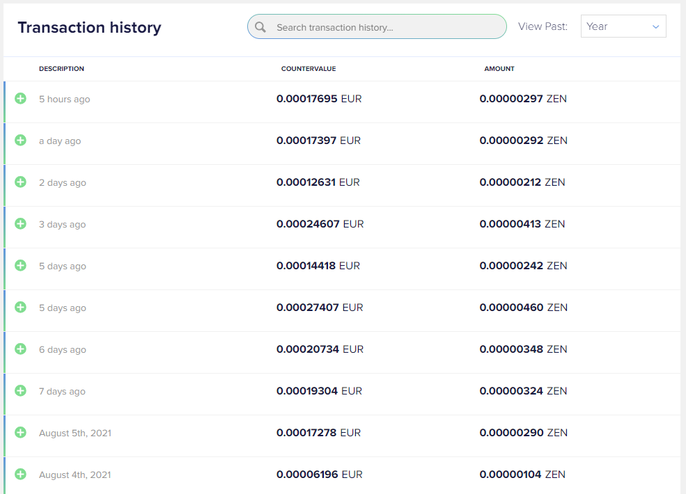Open the 'August 4th, 2021' transaction
Viewport: 686px width, 494px height.
point(75,475)
